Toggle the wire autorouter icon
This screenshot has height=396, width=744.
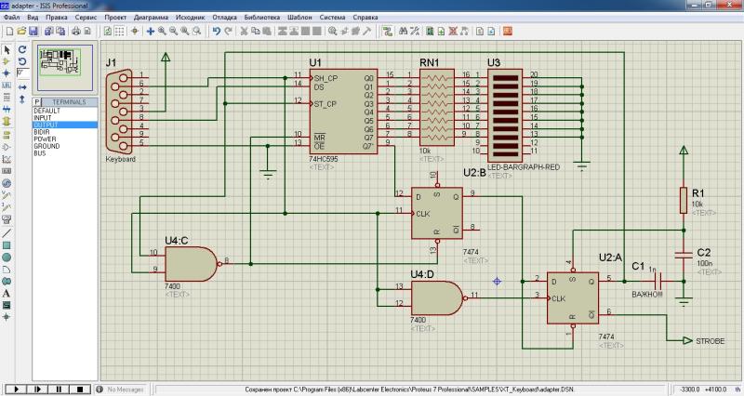coord(389,31)
